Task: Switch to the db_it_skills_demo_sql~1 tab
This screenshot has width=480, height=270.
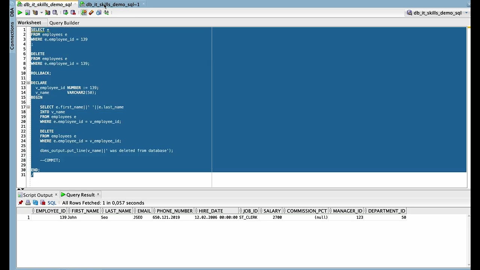Action: [x=112, y=4]
